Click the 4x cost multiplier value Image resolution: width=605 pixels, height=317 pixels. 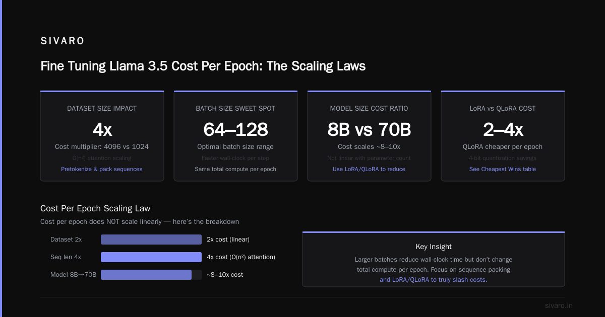tap(102, 129)
